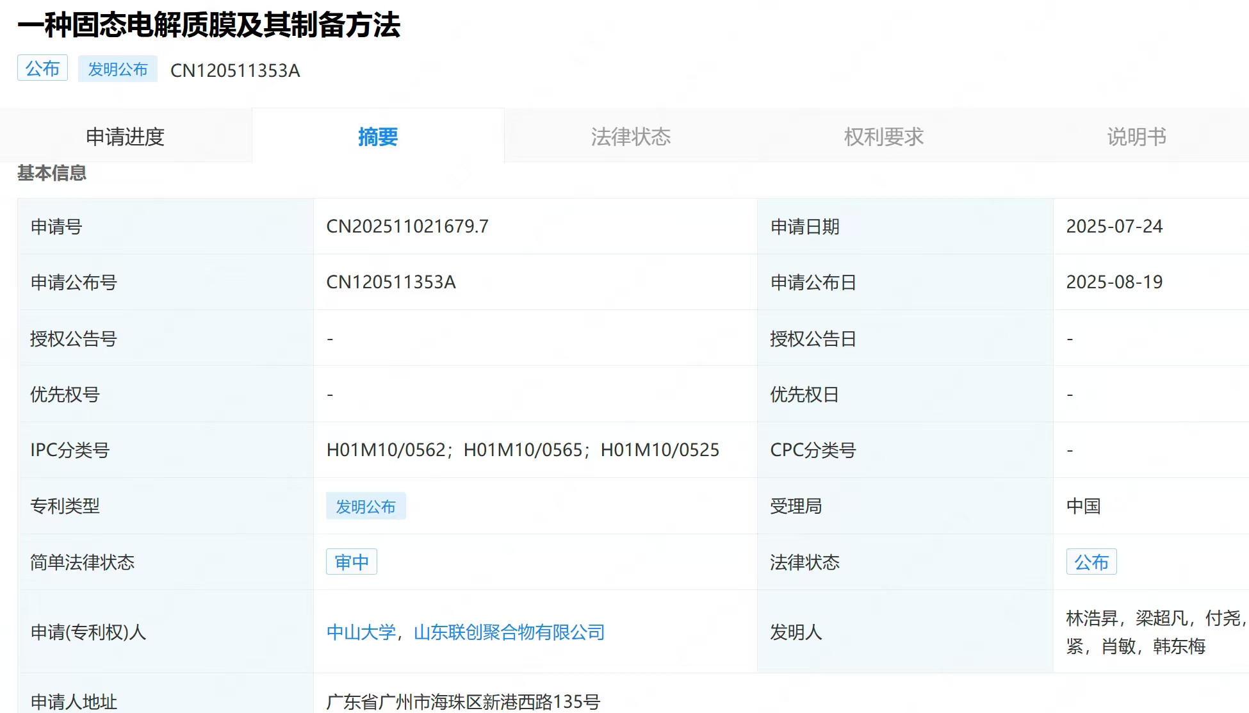Image resolution: width=1249 pixels, height=713 pixels.
Task: Click the 发明公布 tag under the title
Action: click(x=118, y=69)
